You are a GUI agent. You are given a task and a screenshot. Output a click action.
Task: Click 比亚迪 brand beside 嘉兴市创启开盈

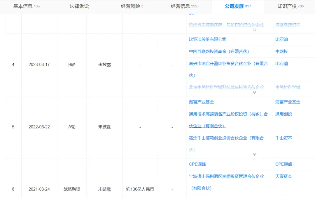click(281, 64)
